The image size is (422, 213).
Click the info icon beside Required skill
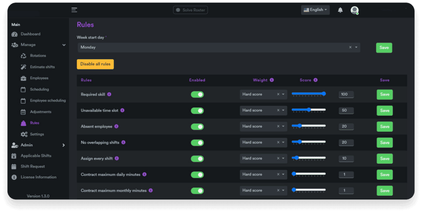109,94
